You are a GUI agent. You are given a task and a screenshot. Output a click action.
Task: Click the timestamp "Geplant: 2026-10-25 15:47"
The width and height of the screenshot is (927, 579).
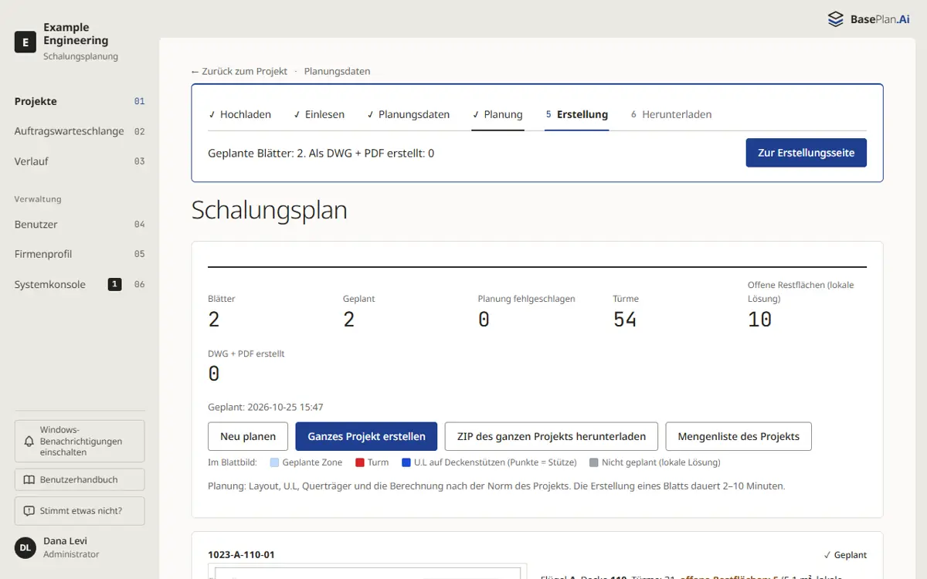click(266, 407)
